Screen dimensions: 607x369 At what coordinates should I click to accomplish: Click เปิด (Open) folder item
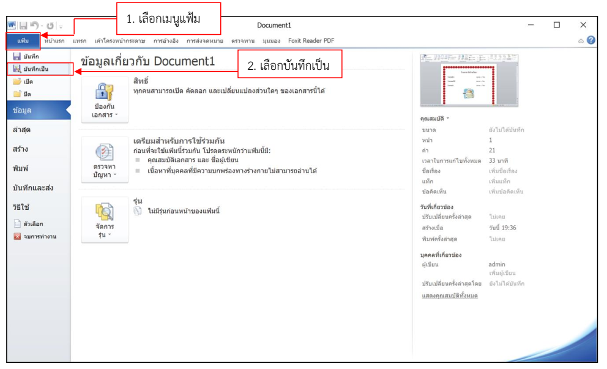(x=23, y=81)
